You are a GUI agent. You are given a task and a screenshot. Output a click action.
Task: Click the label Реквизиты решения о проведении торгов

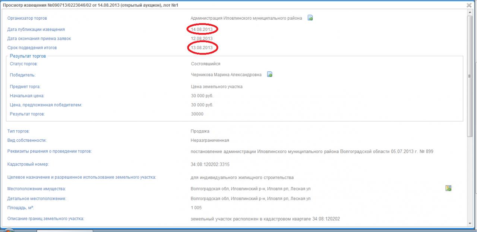50,151
